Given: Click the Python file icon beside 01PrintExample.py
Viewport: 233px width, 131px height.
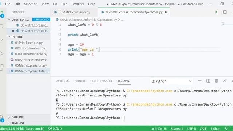Looking at the screenshot, I should pyautogui.click(x=12, y=43).
